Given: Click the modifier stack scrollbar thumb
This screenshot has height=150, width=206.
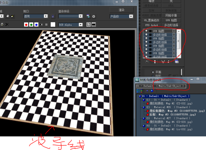Looking at the screenshot, I should click(x=179, y=41).
